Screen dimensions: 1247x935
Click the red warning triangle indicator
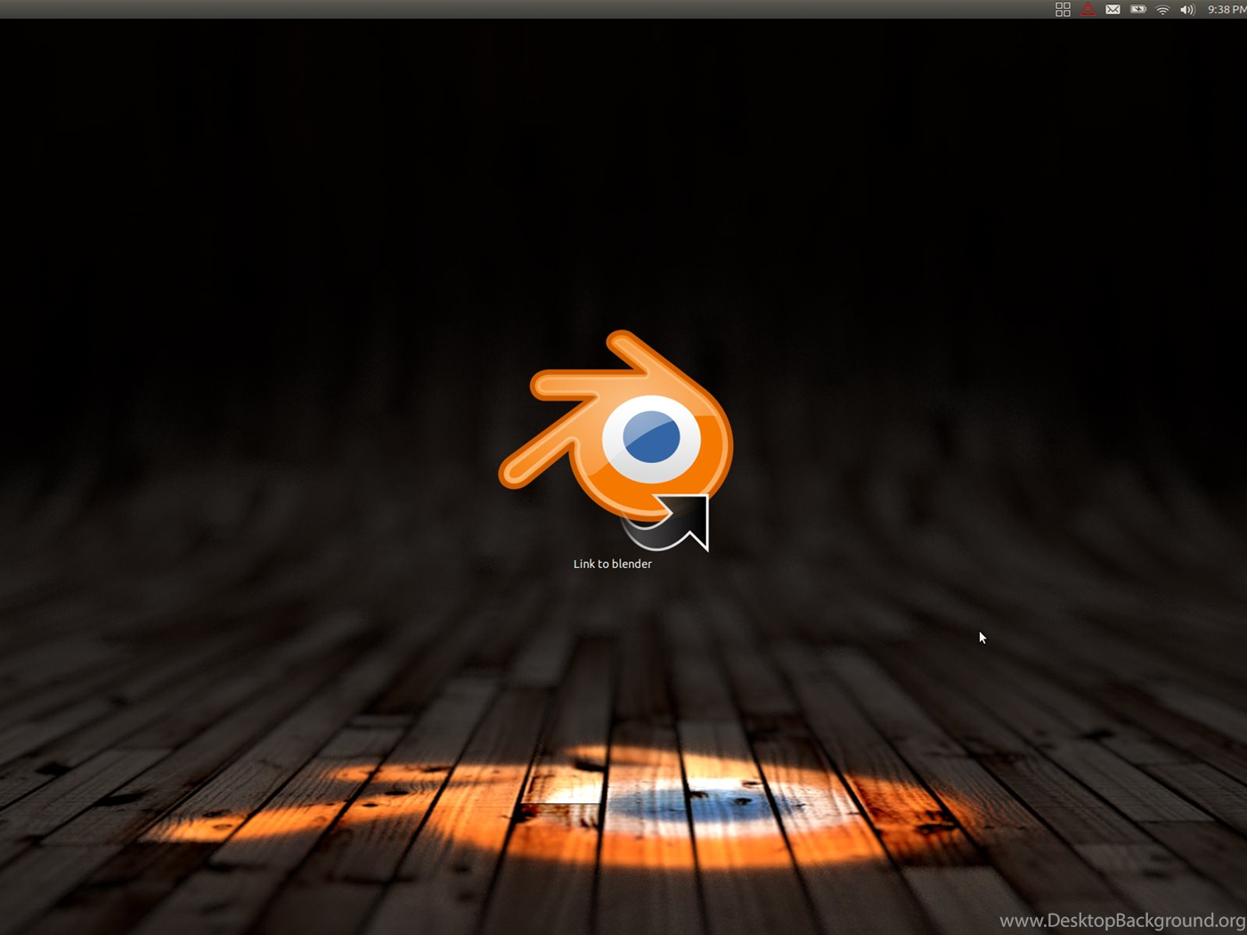coord(1088,9)
